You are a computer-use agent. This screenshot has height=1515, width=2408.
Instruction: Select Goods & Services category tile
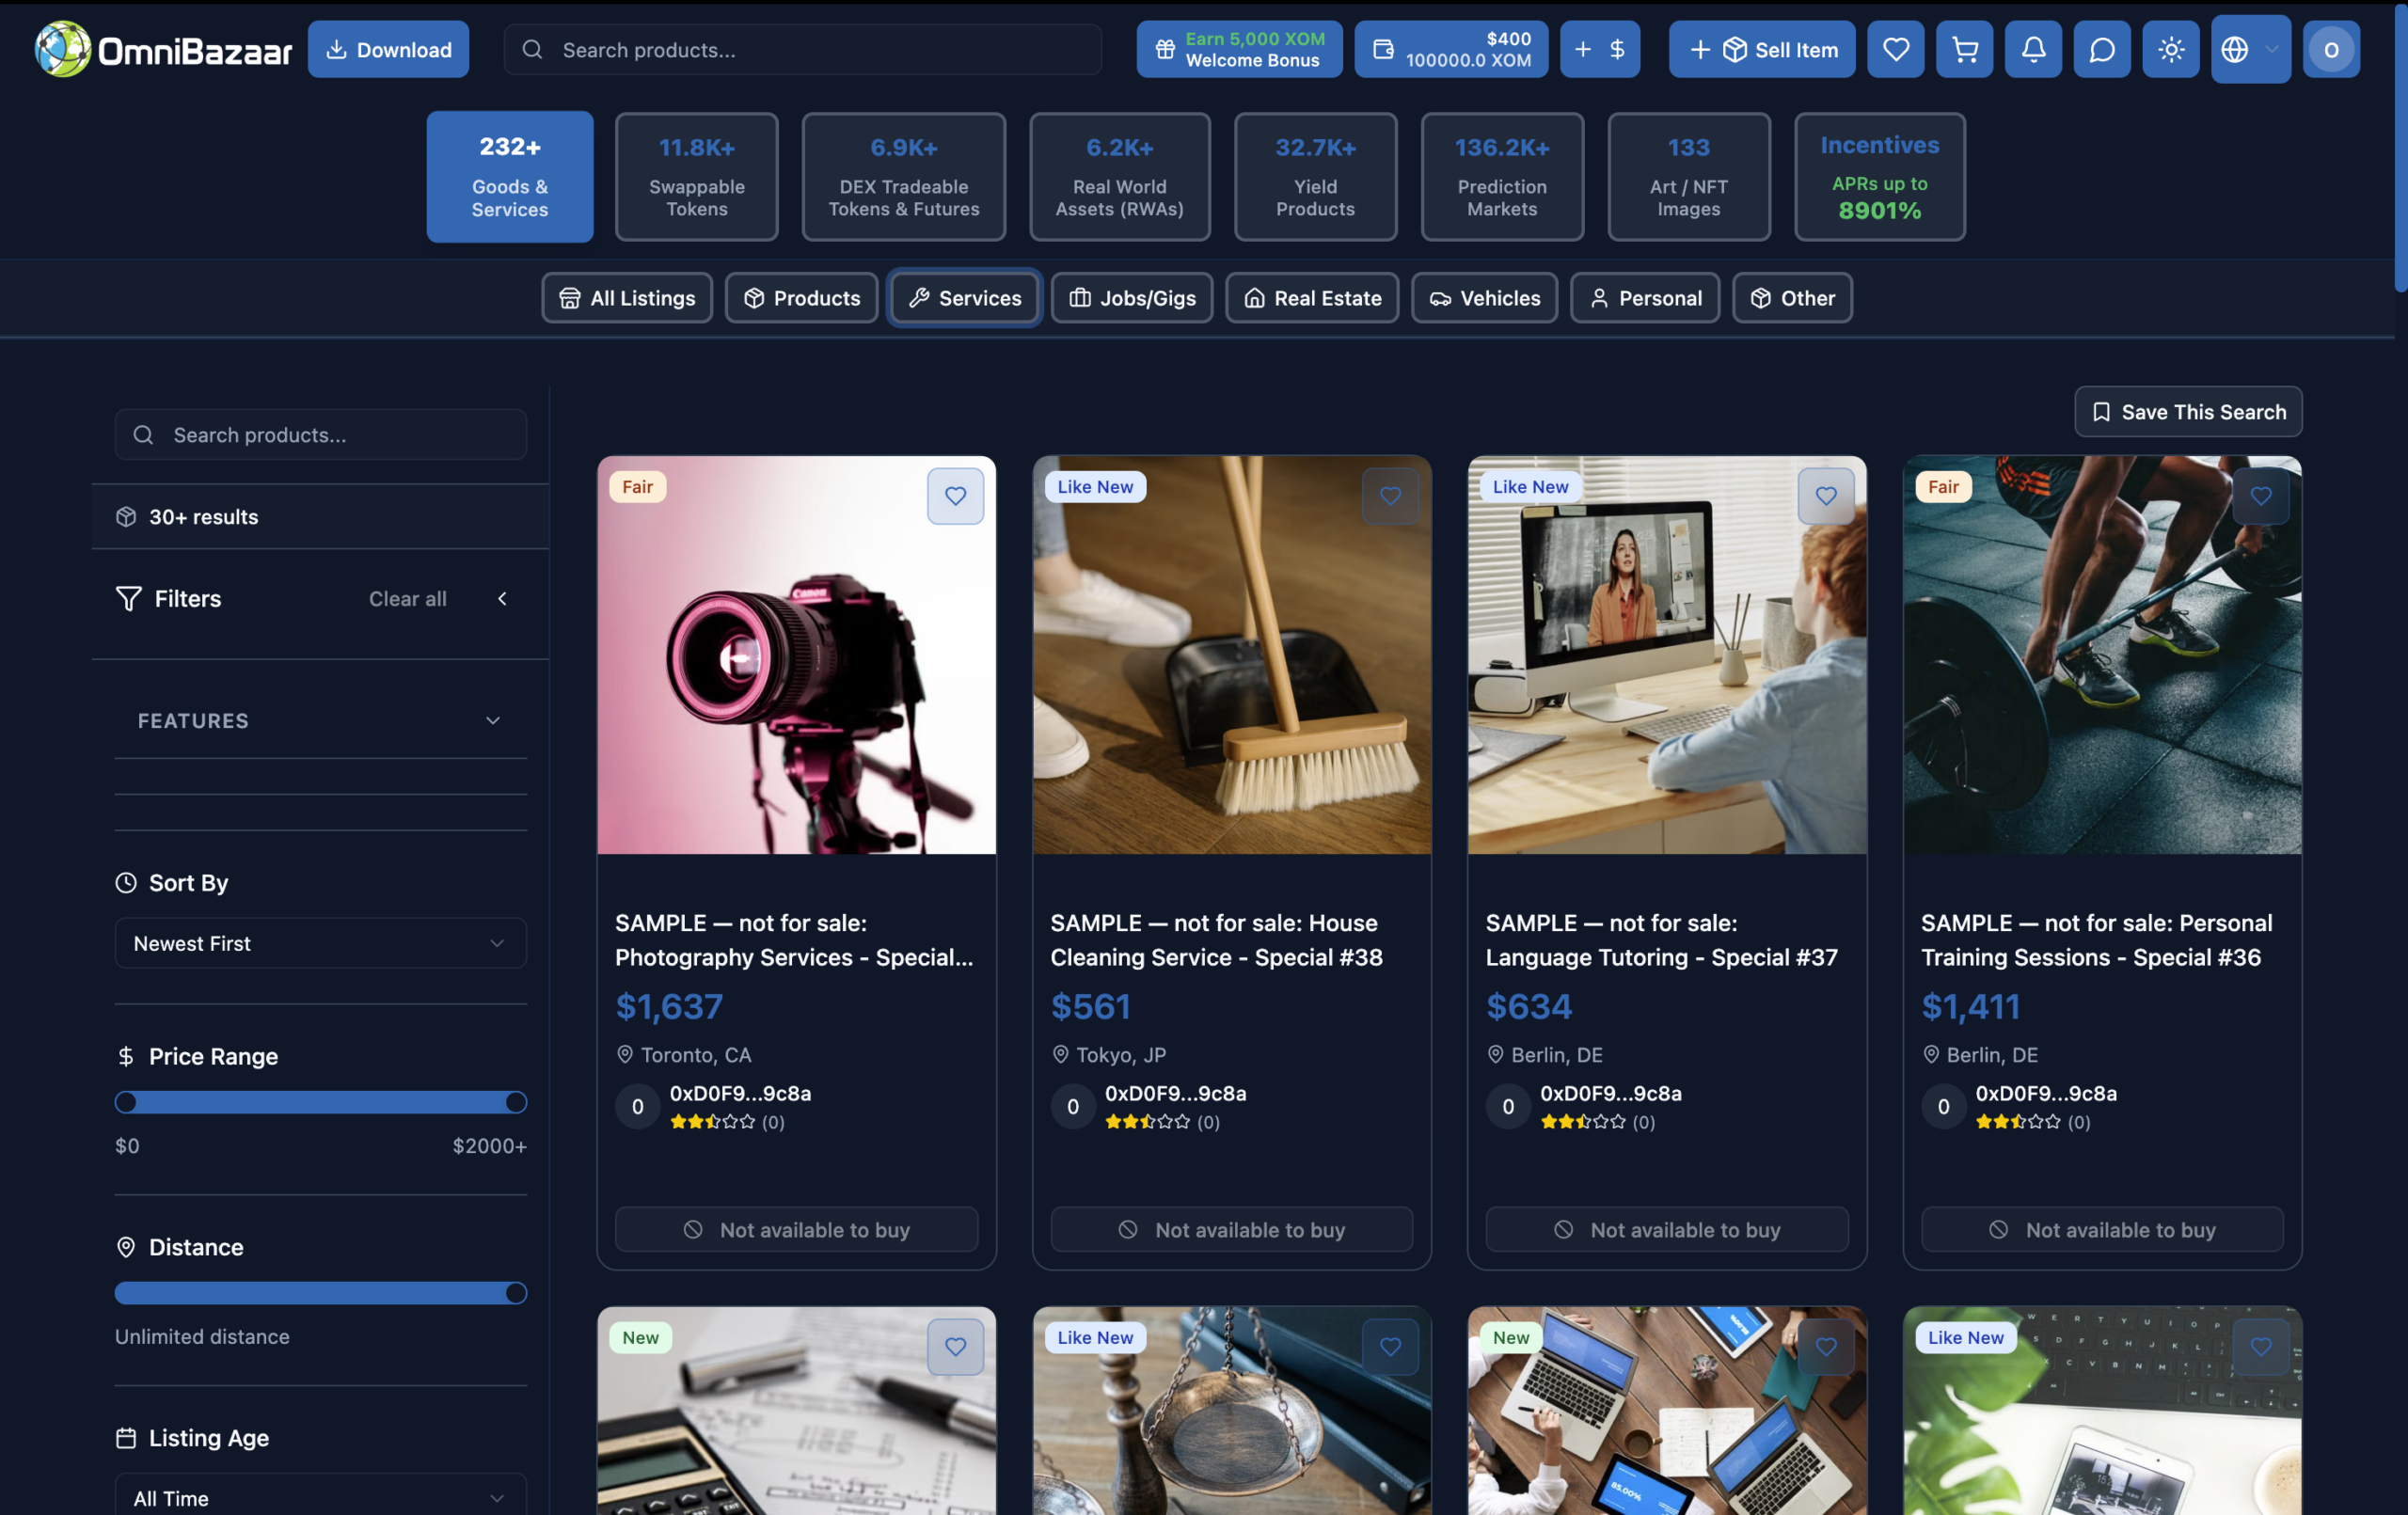(510, 176)
